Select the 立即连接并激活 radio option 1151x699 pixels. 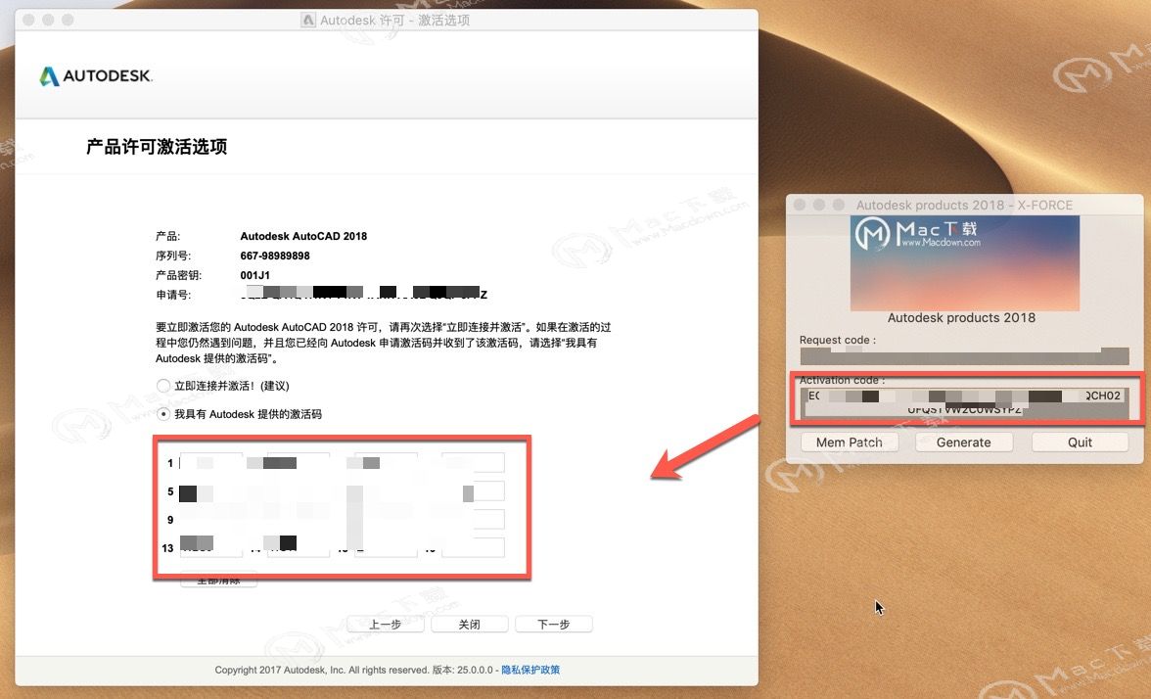tap(162, 386)
